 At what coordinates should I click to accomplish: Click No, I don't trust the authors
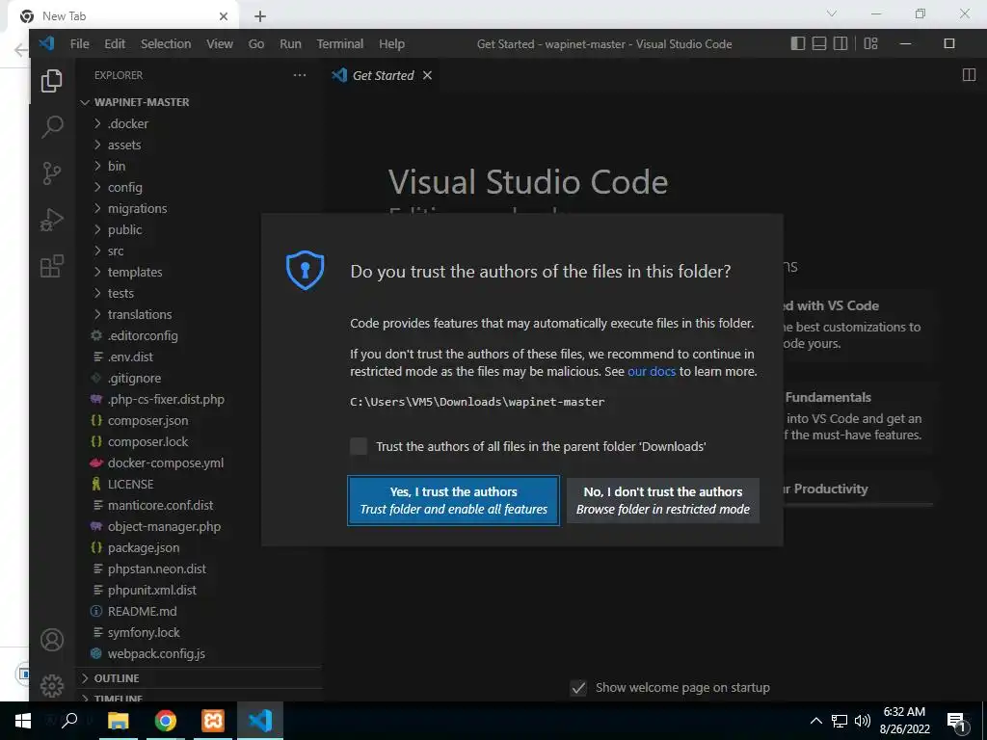(663, 500)
